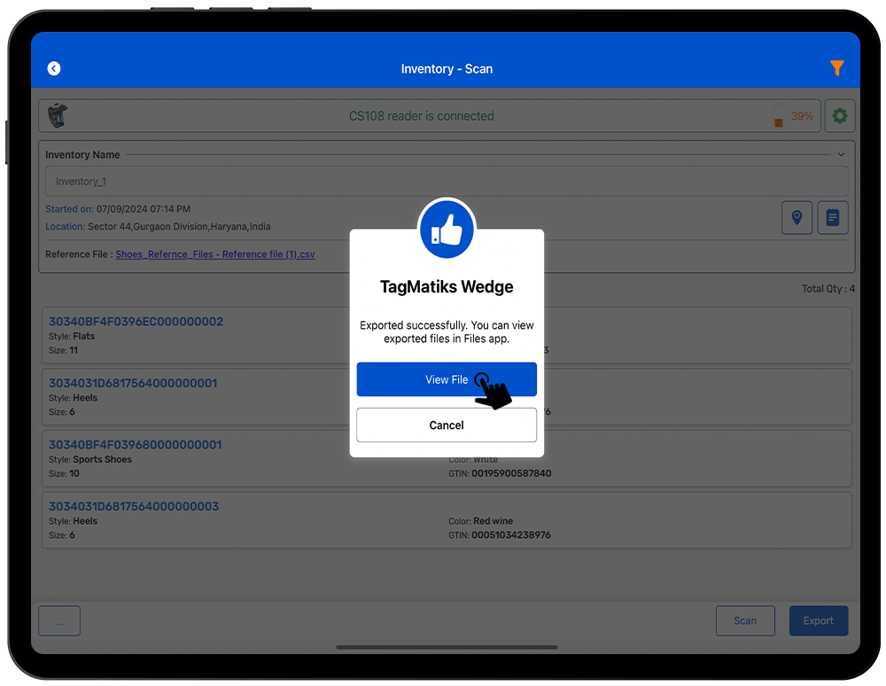
Task: Tap the battery level icon showing 39%
Action: tap(779, 116)
